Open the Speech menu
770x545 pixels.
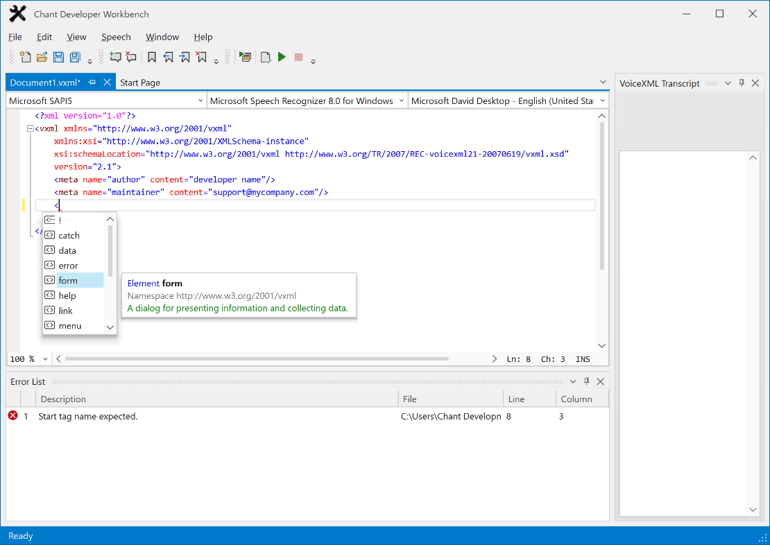click(116, 37)
